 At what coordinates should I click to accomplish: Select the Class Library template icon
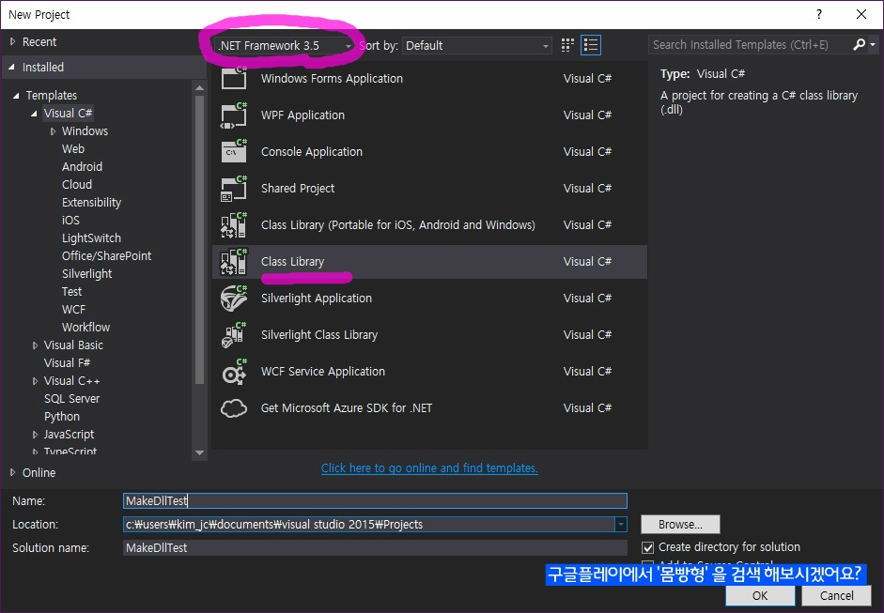[x=234, y=261]
